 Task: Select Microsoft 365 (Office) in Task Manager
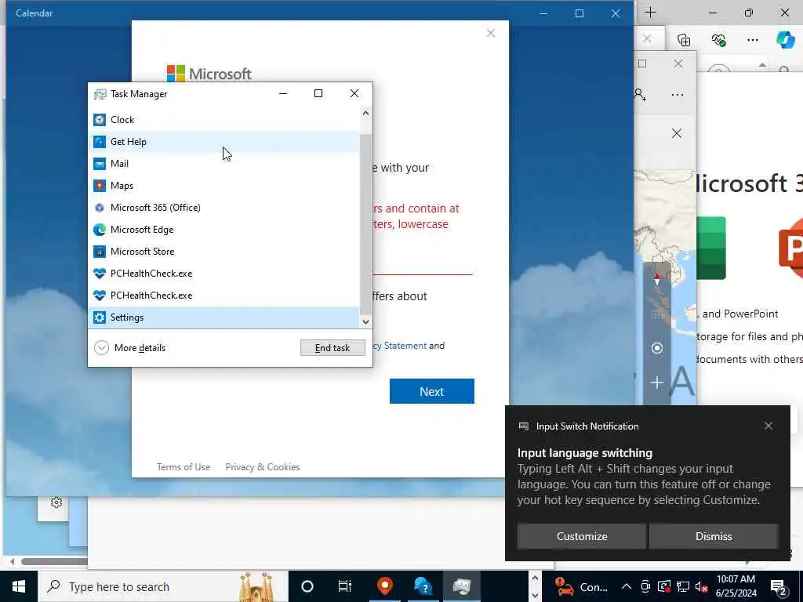coord(223,208)
